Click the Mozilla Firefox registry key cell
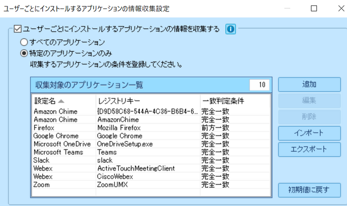This screenshot has height=206, width=347. [x=148, y=128]
